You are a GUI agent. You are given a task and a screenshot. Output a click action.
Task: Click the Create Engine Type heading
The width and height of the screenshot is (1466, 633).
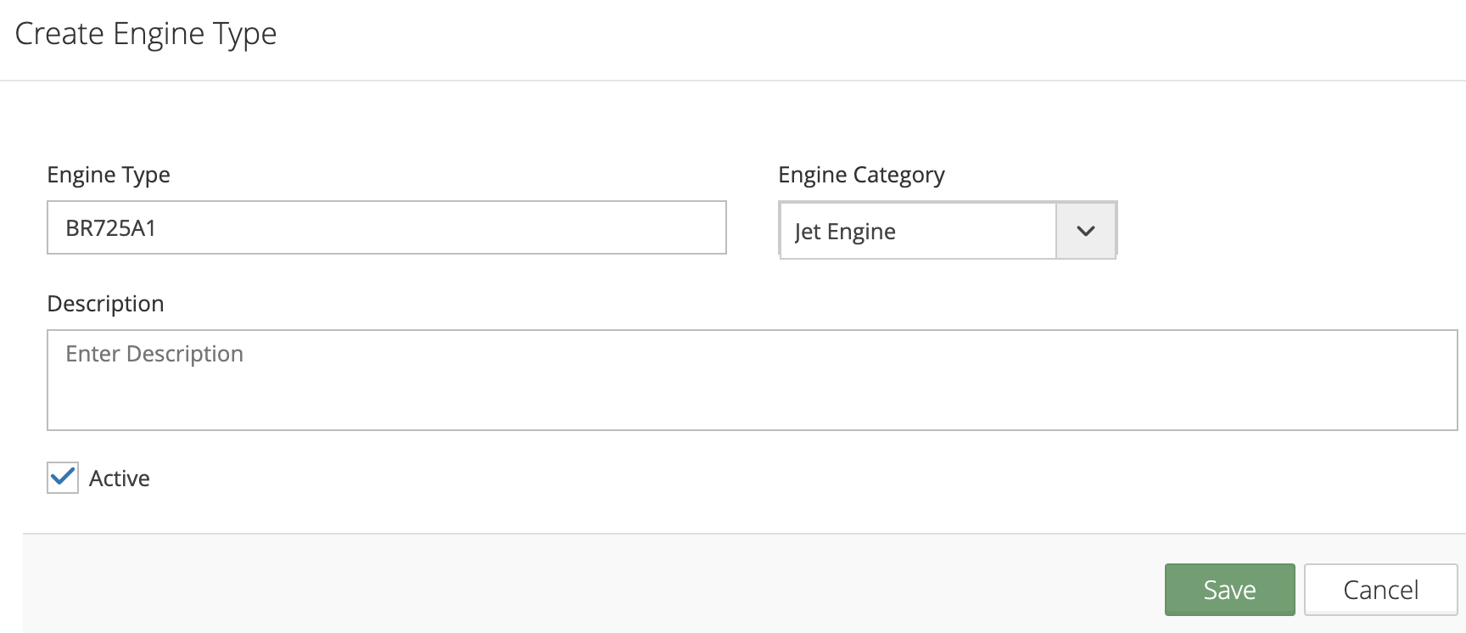click(x=146, y=34)
